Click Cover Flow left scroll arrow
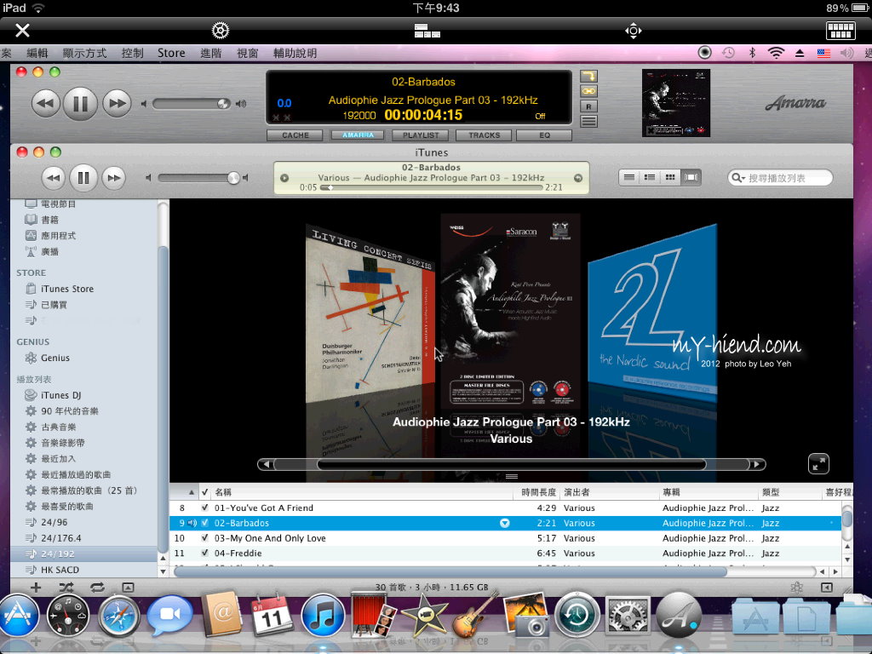 point(266,464)
